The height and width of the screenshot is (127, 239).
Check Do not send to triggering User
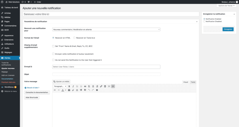(53, 60)
